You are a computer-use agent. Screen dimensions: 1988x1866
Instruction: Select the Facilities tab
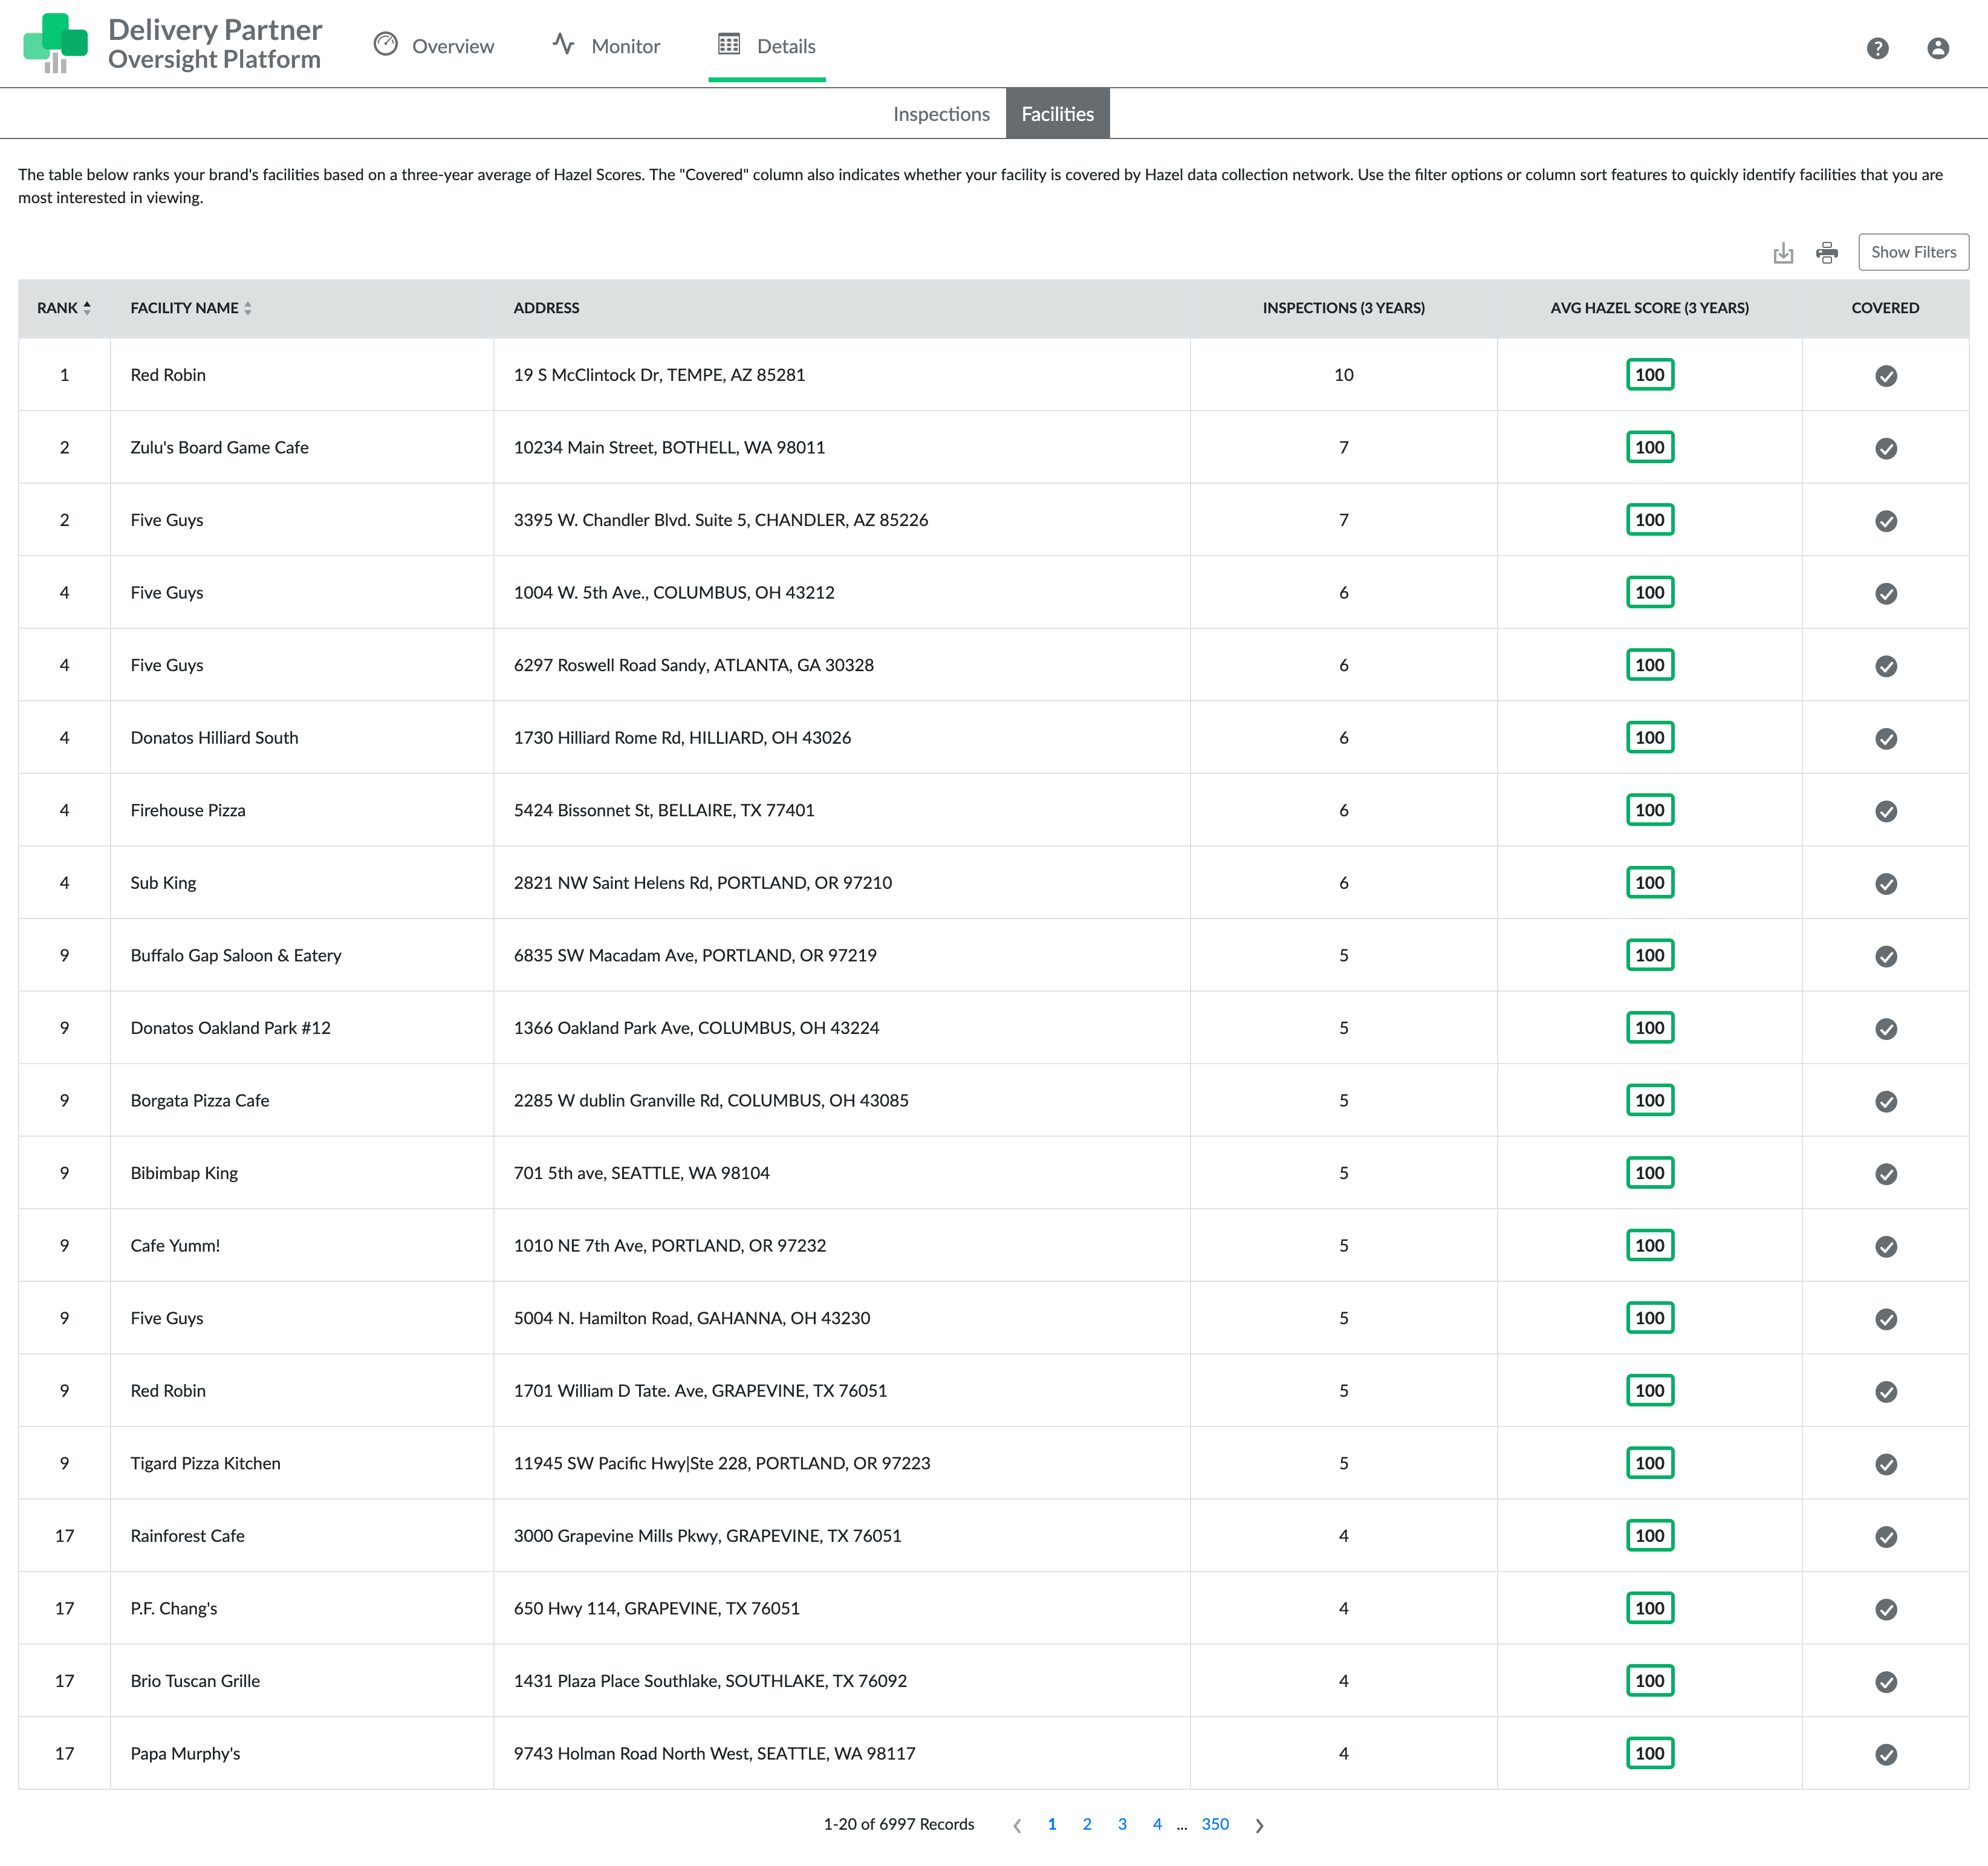(x=1057, y=113)
